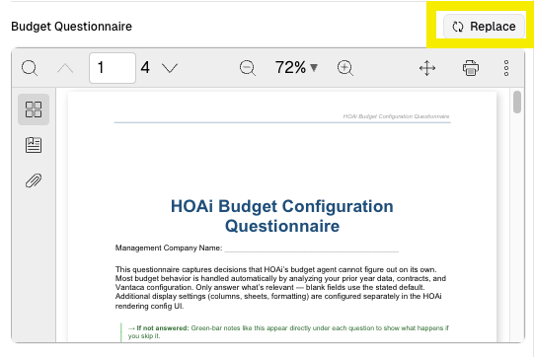Open the 72% zoom level dropdown
This screenshot has height=357, width=534.
(296, 67)
